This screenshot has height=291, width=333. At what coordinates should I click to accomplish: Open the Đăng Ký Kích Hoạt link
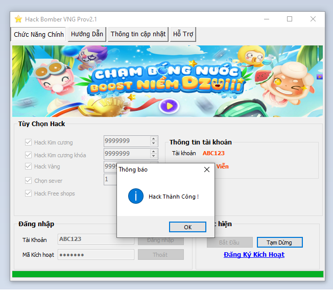(254, 254)
